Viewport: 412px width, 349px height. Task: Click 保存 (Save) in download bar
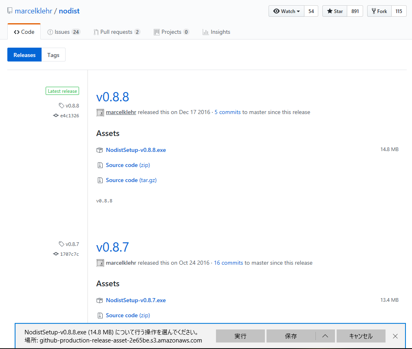[291, 336]
